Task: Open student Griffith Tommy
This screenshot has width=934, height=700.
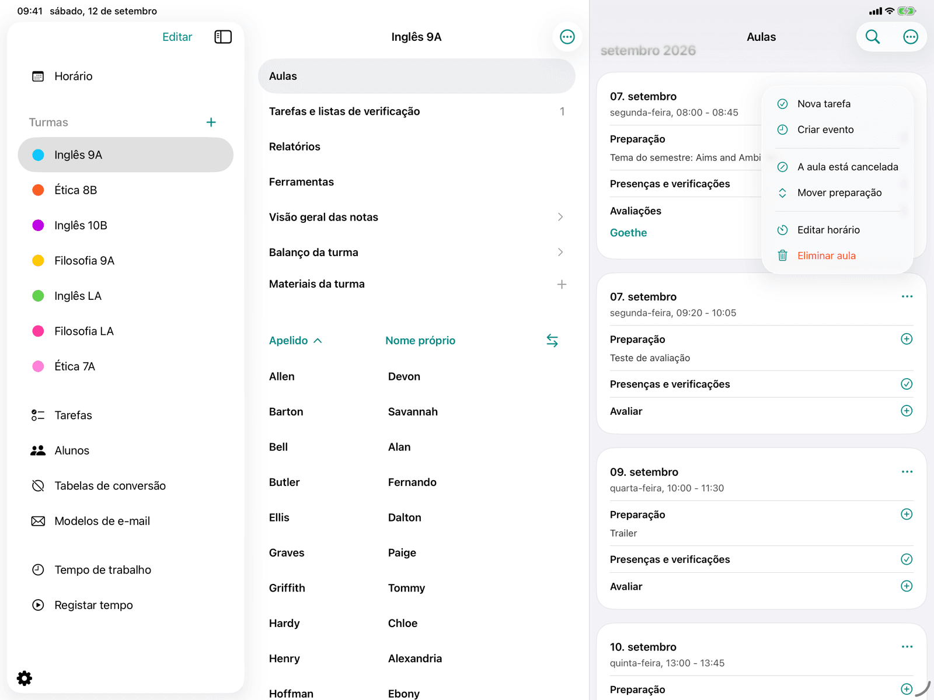Action: click(417, 588)
